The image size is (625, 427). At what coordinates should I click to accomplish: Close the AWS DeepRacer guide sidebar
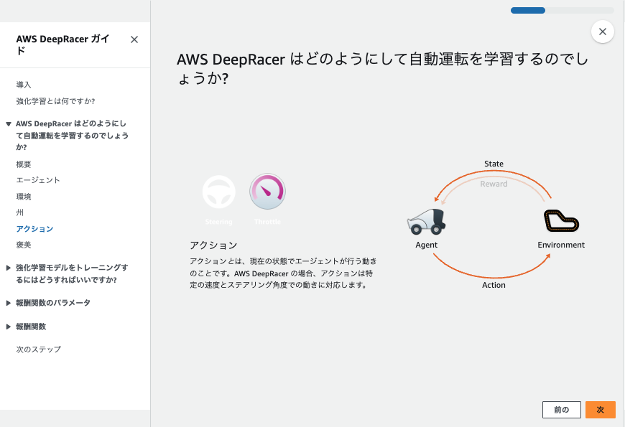coord(134,39)
